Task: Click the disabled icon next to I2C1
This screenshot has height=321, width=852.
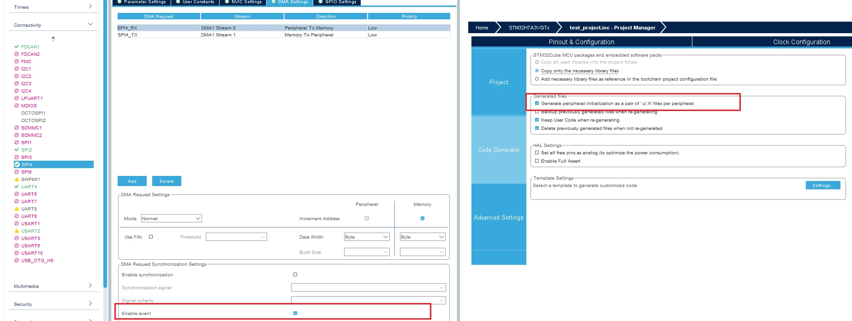Action: coord(17,69)
